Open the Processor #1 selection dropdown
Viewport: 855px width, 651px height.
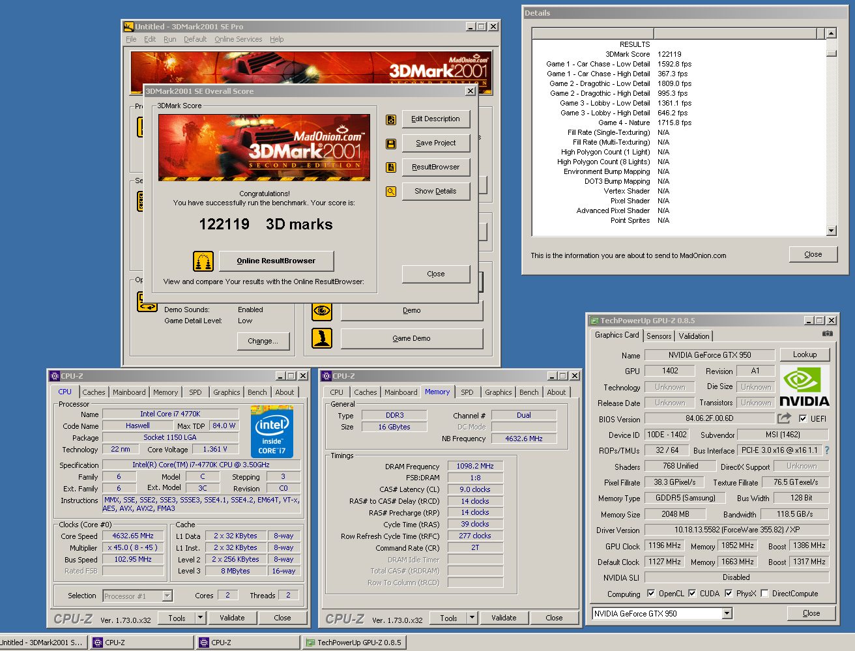coord(167,596)
